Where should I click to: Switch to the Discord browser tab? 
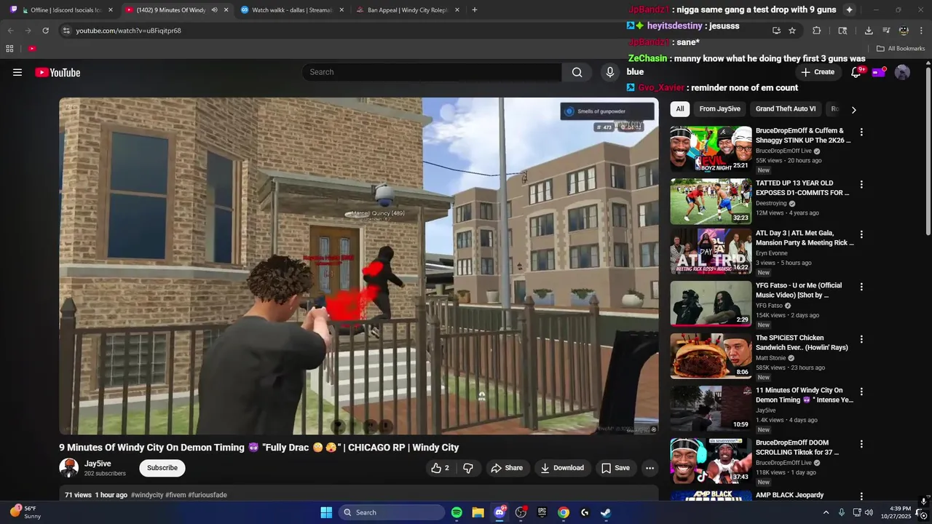(x=62, y=10)
